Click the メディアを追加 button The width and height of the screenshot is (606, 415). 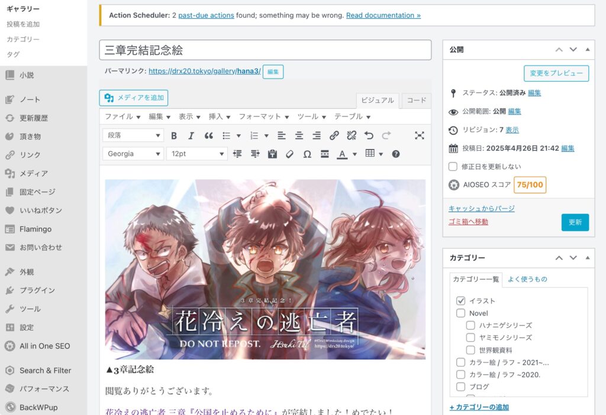(x=134, y=98)
